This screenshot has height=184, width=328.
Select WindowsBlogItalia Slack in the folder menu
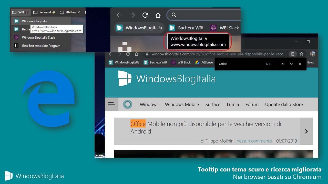click(40, 38)
